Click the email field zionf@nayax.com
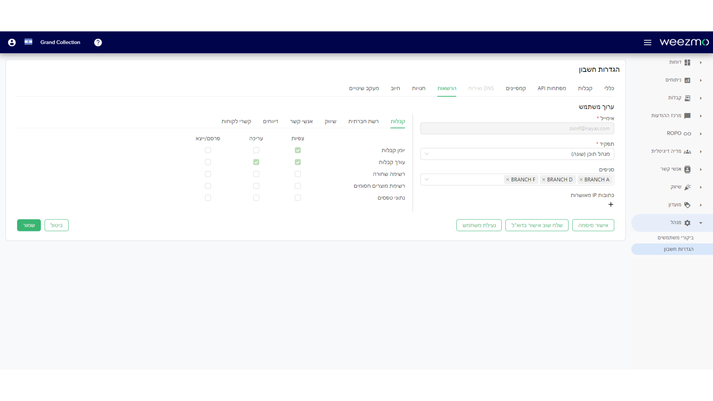 (x=517, y=128)
